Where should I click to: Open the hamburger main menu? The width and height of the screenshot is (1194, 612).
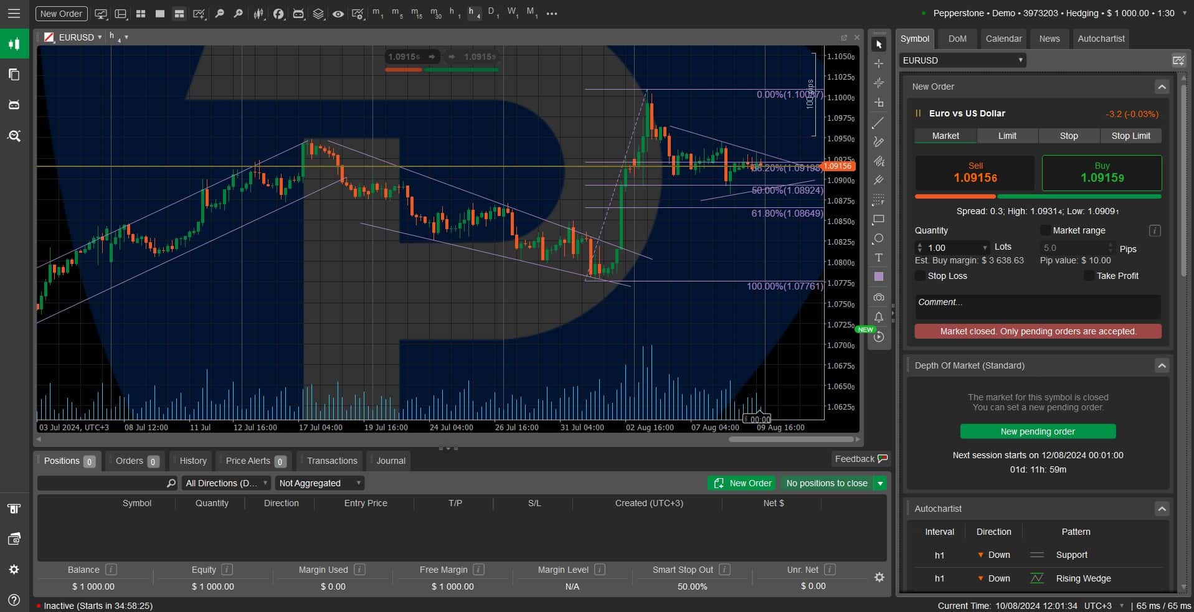[x=14, y=13]
